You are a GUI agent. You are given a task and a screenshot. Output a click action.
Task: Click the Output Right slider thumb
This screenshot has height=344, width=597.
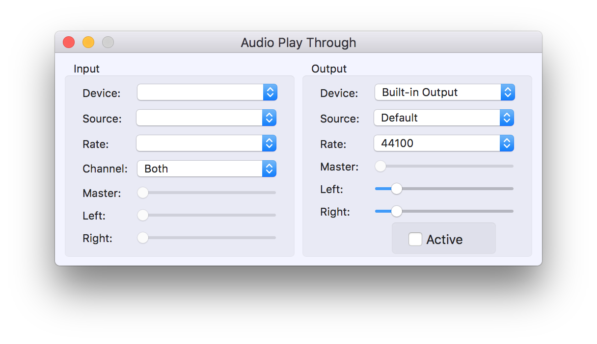point(396,211)
